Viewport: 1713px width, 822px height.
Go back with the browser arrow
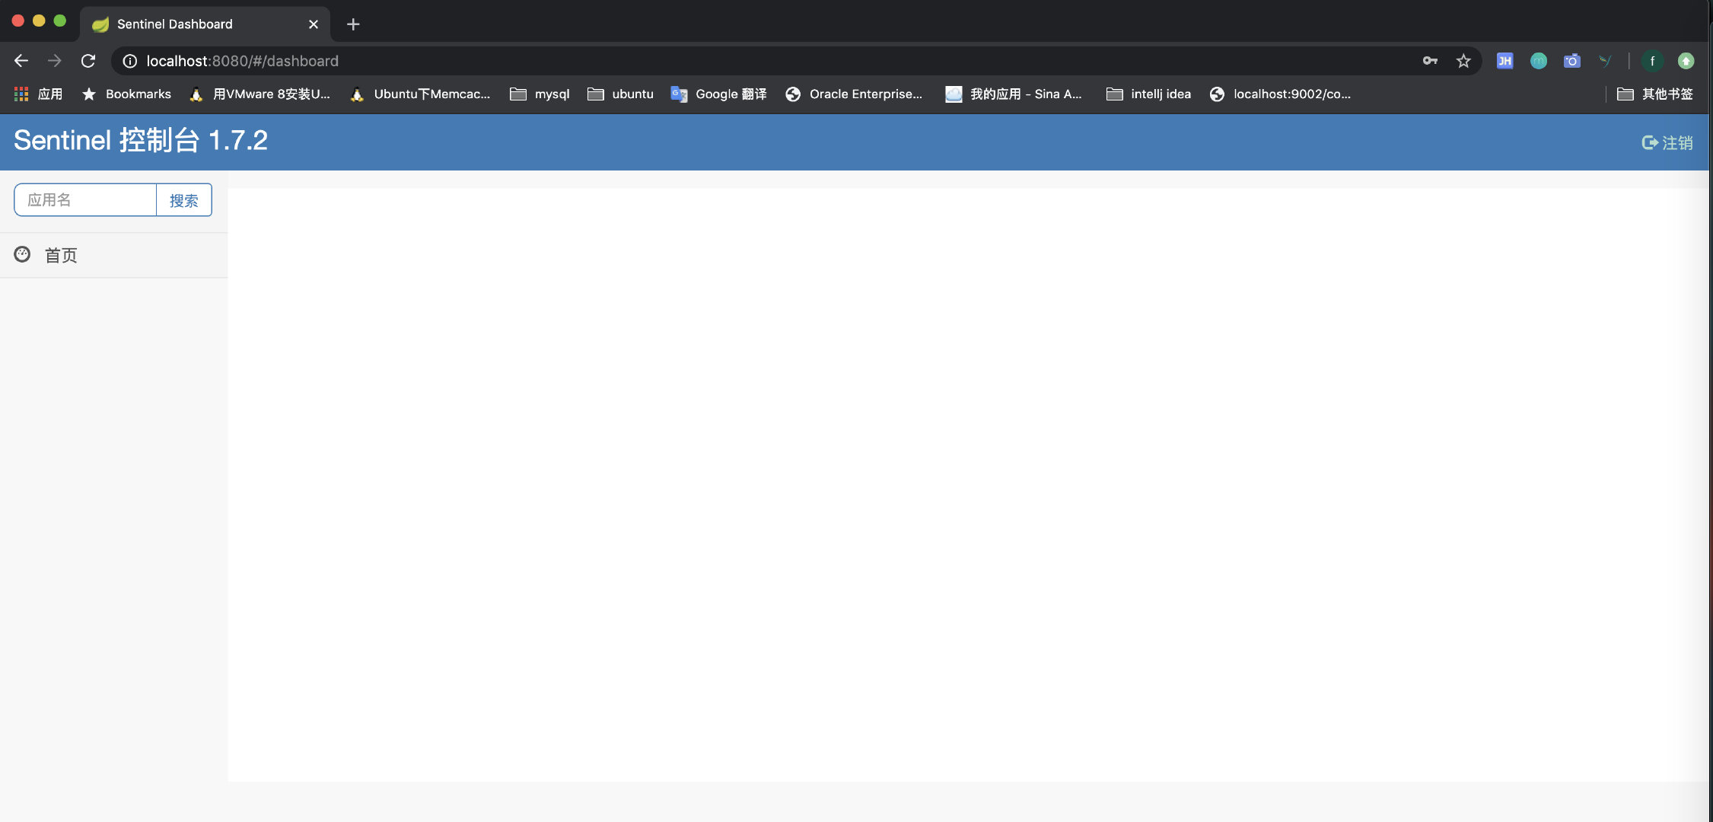(x=21, y=61)
